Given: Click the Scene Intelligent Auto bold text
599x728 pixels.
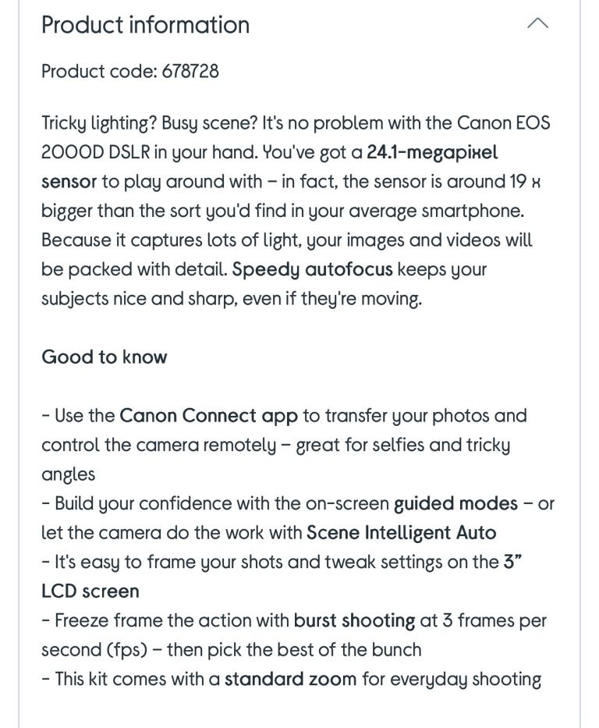Looking at the screenshot, I should click(402, 533).
